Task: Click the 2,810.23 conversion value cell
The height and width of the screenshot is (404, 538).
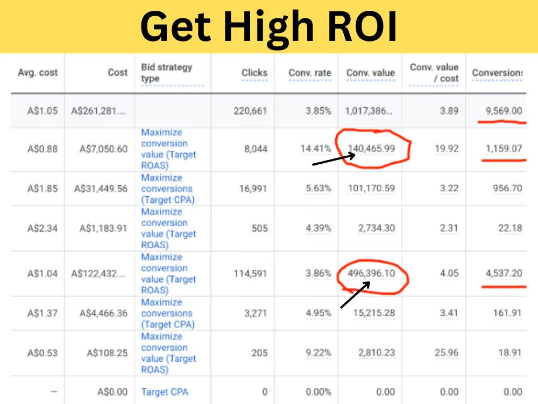Action: click(x=377, y=353)
